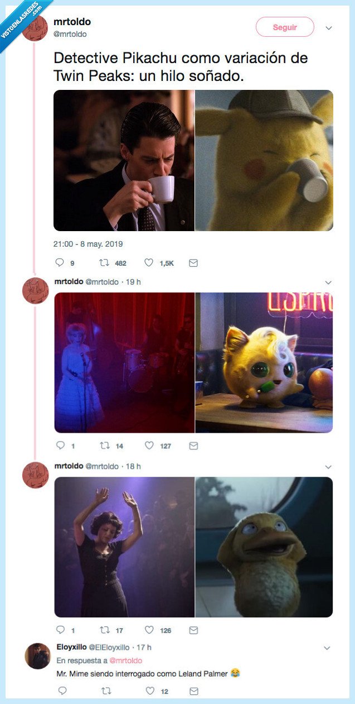The width and height of the screenshot is (355, 704).
Task: Like the Psyduck tweet showing 126 likes
Action: [x=149, y=629]
